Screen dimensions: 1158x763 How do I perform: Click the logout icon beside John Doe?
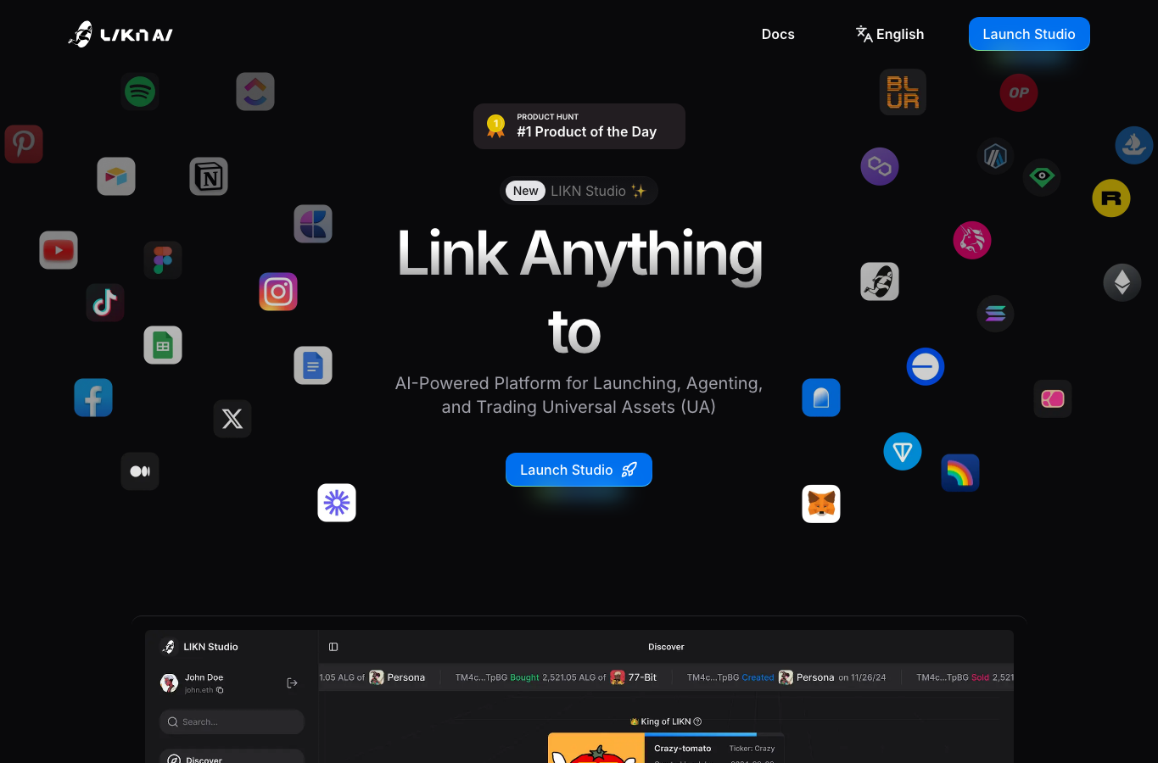pos(292,683)
